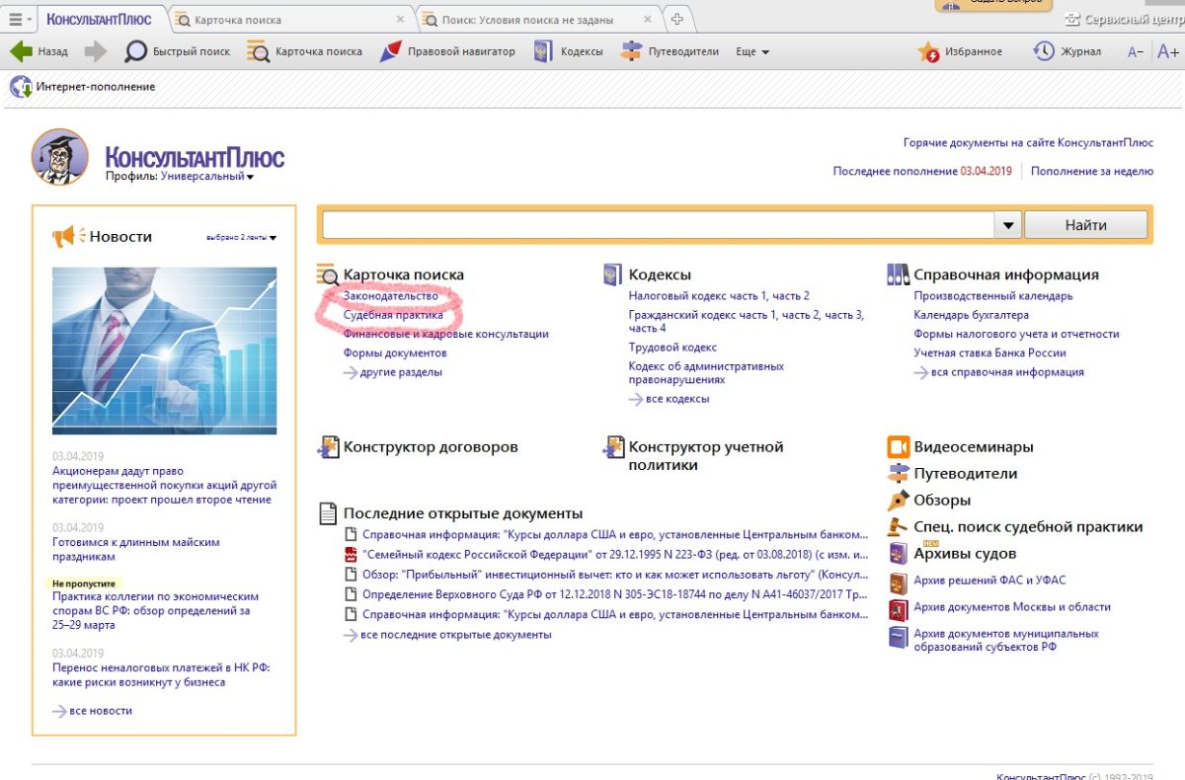Open Путеводители in the toolbar

point(670,51)
